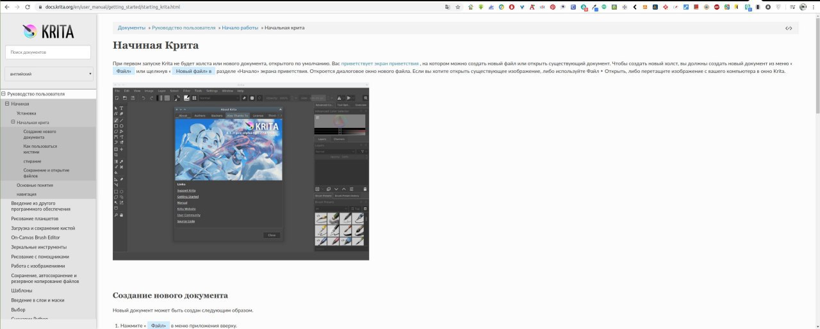Screen dimensions: 820x329
Task: Click the Поиск документов search field
Action: [48, 52]
